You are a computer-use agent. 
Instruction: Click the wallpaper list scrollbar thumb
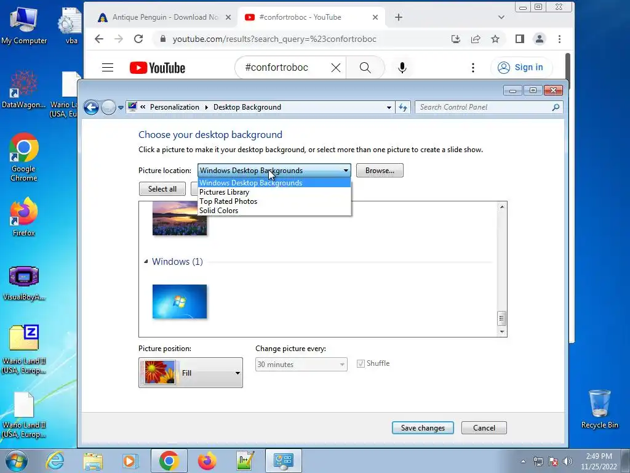(501, 318)
